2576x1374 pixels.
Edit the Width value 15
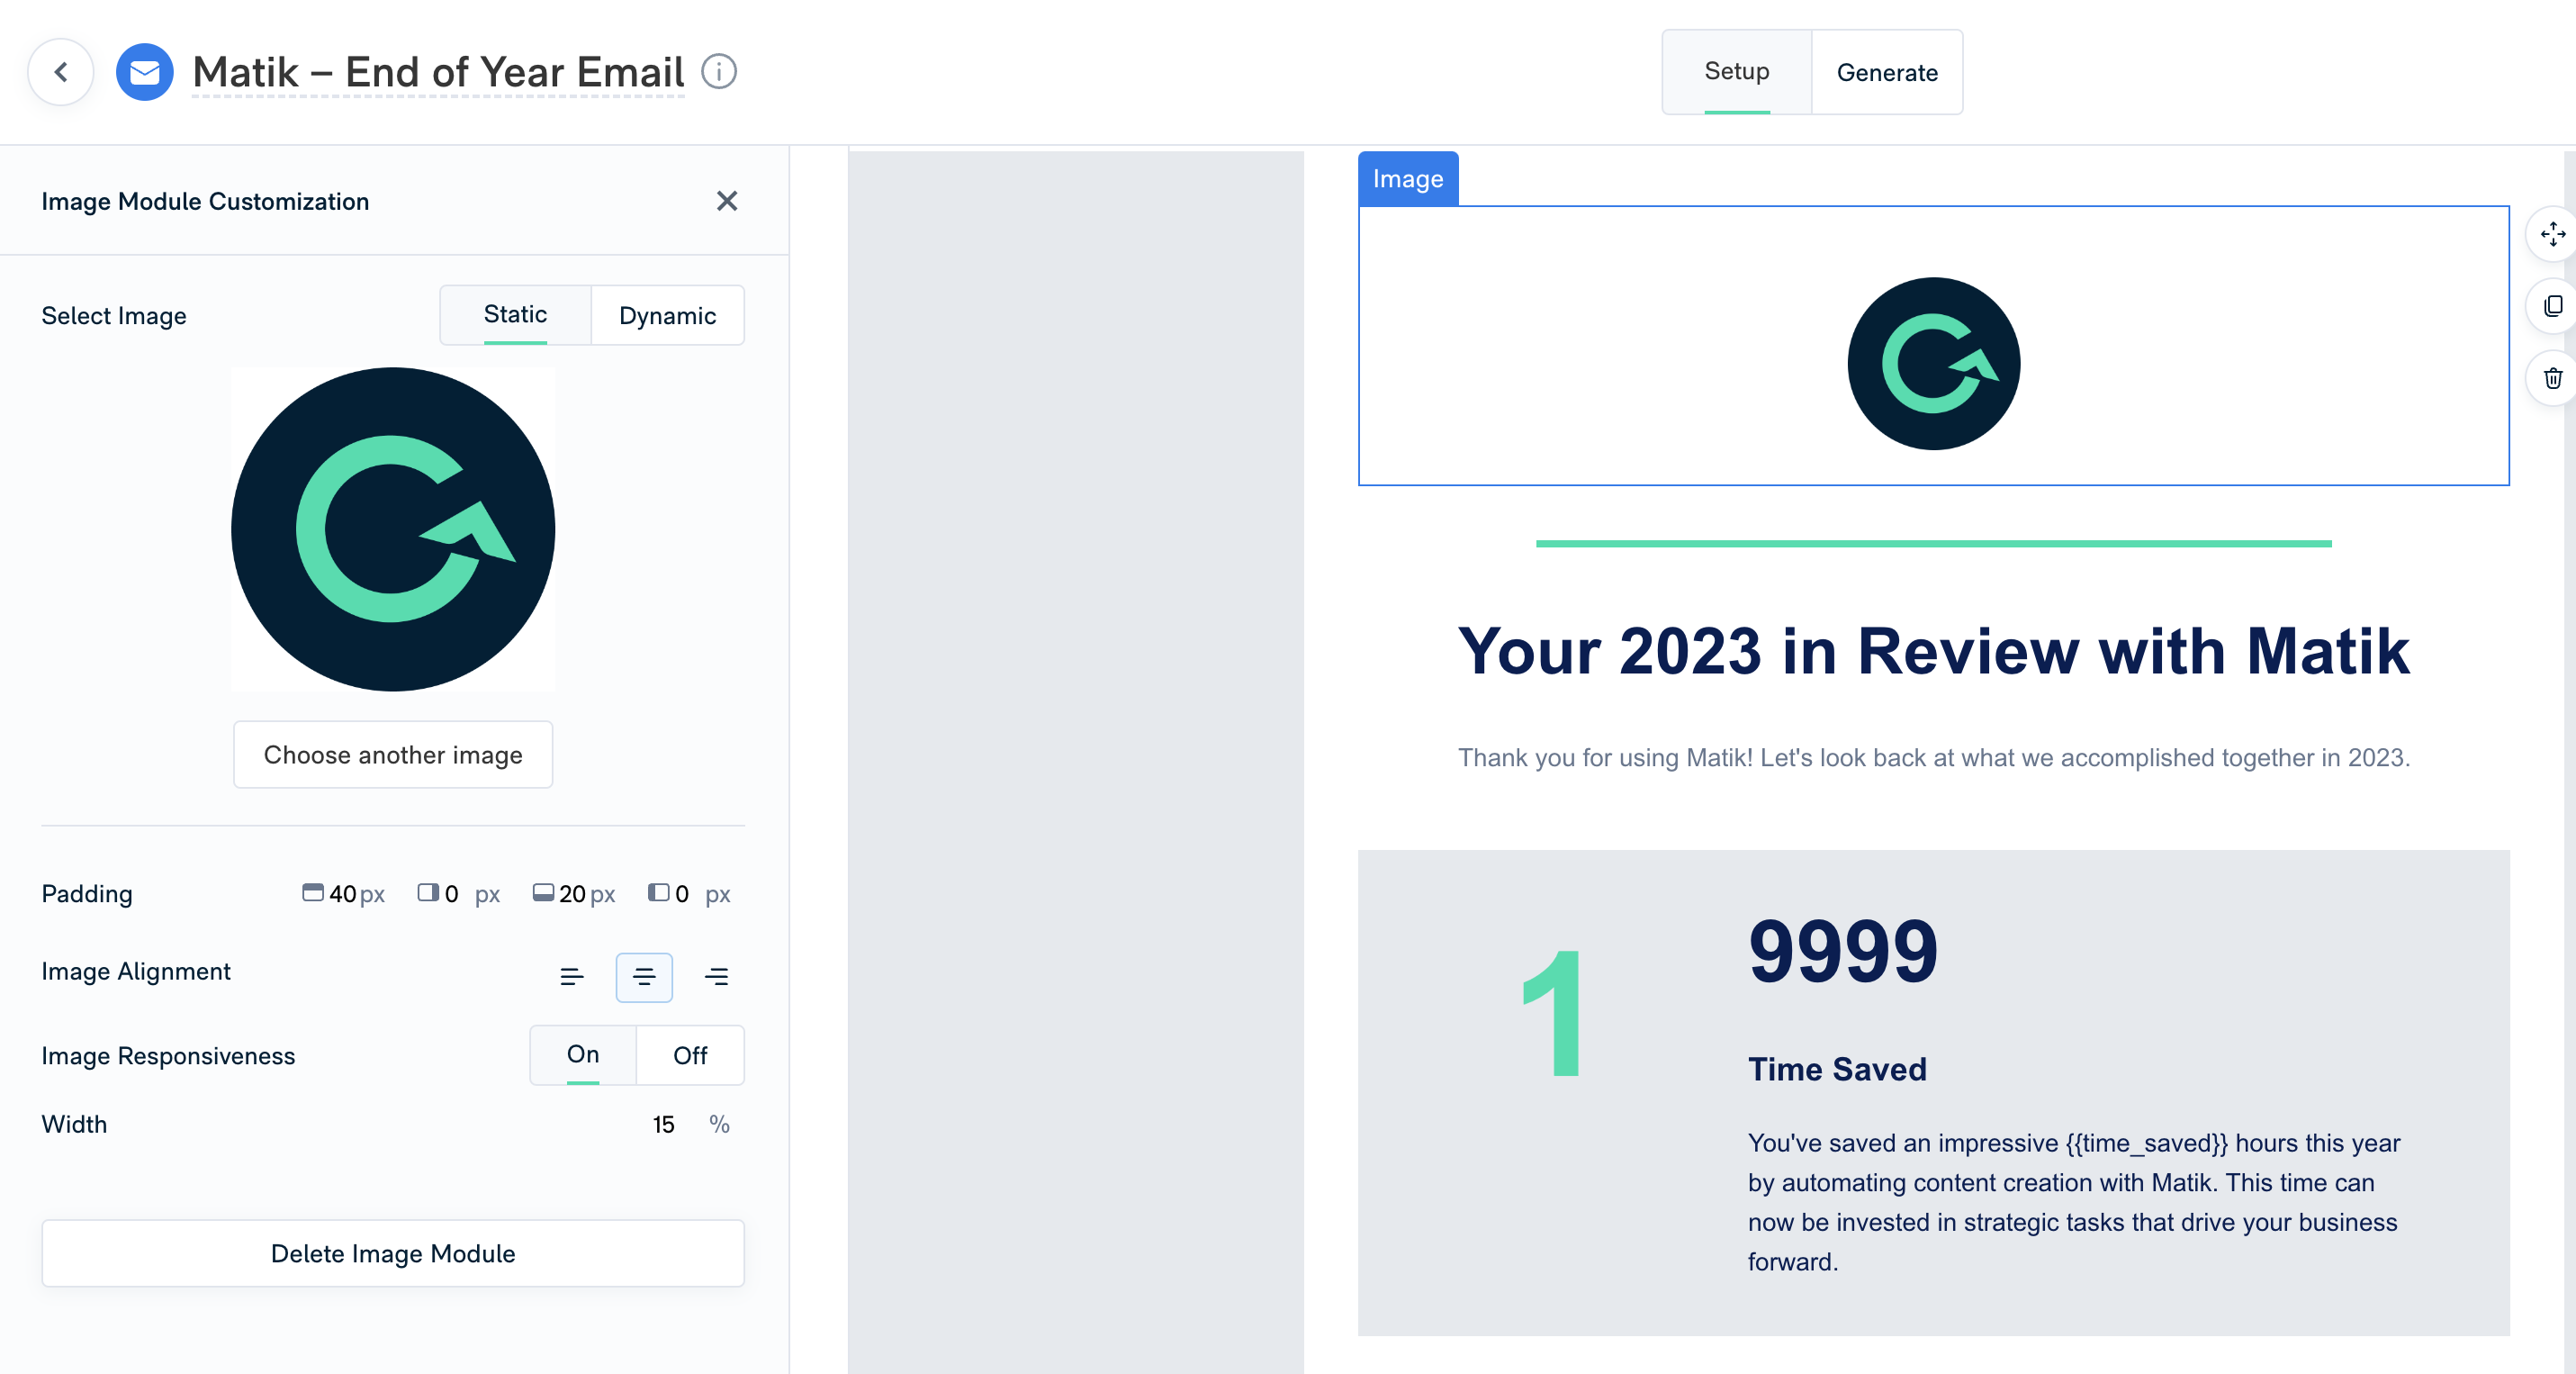(664, 1125)
